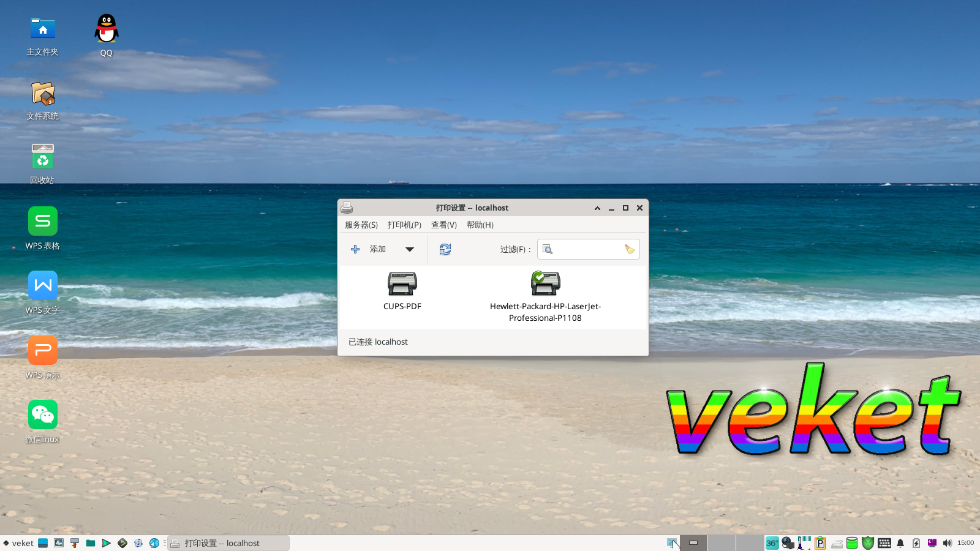Click the 打印设置 -- localhost taskbar button
Screen dimensions: 980x551
[228, 543]
